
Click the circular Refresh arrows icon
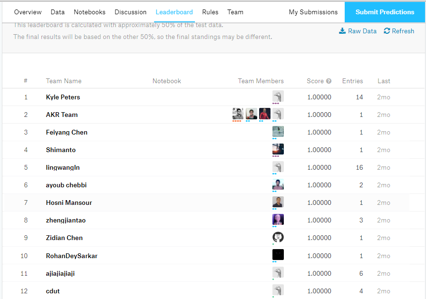387,31
